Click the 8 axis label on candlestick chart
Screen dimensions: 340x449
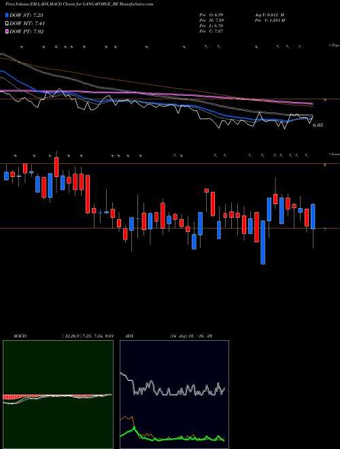325,165
